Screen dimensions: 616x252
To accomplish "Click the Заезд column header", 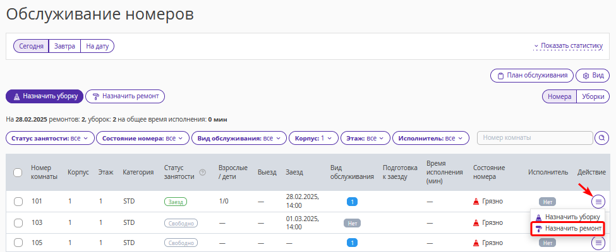I will (294, 173).
